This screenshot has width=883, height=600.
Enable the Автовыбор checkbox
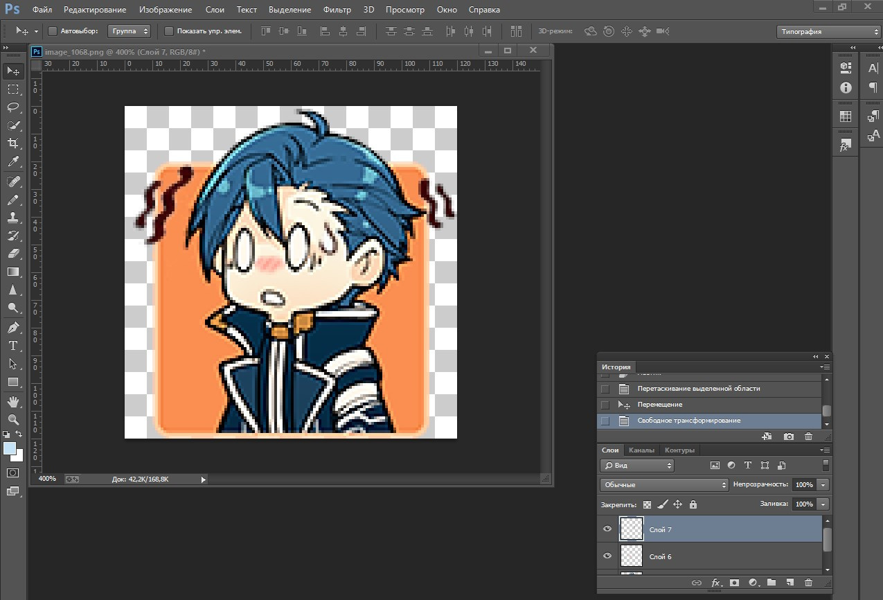click(x=53, y=31)
